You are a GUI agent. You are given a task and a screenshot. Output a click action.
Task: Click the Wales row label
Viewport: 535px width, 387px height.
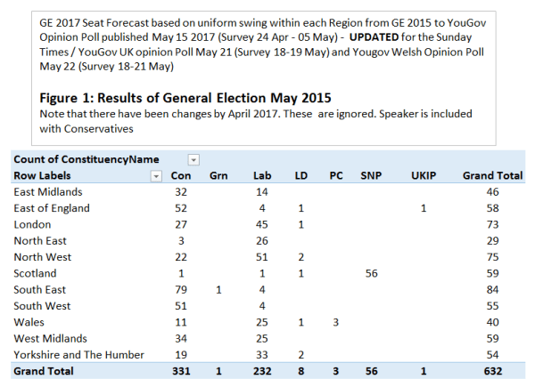click(x=29, y=322)
